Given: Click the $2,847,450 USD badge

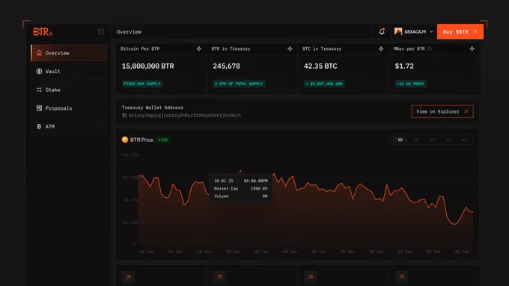Looking at the screenshot, I should [x=324, y=84].
